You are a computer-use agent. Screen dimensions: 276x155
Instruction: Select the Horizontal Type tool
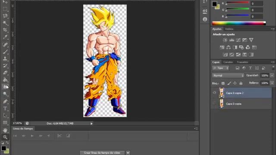[5, 108]
